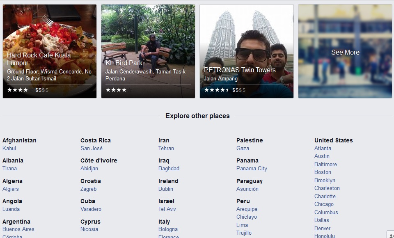Visit the Charlotte link

coord(325,196)
